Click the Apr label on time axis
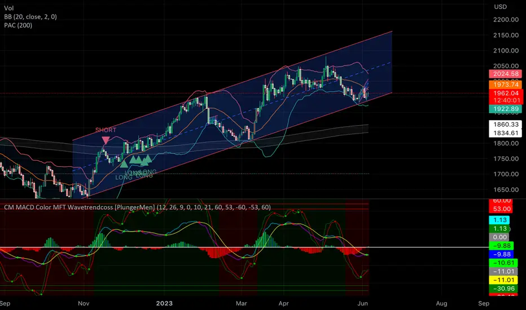 tap(283, 303)
